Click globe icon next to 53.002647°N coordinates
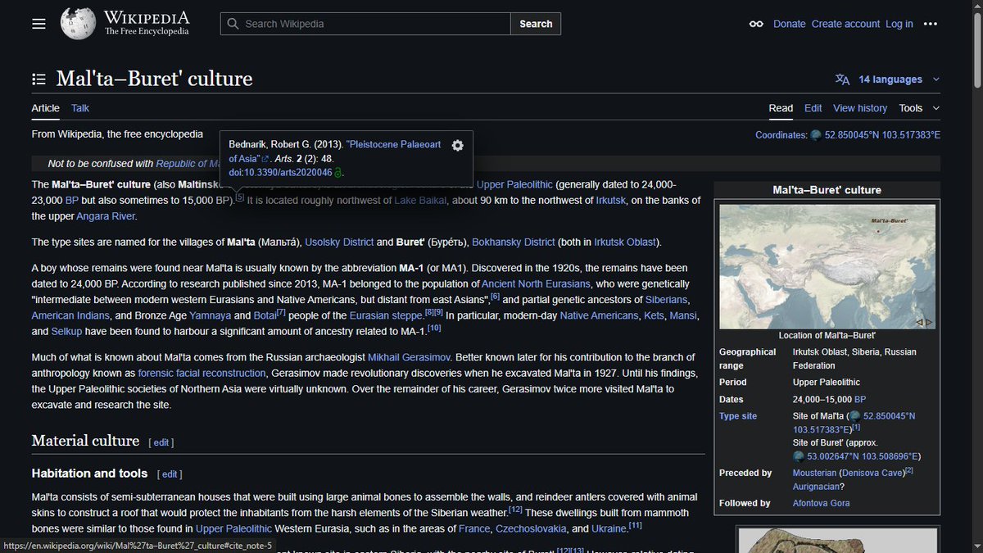Viewport: 983px width, 553px height. pos(799,456)
